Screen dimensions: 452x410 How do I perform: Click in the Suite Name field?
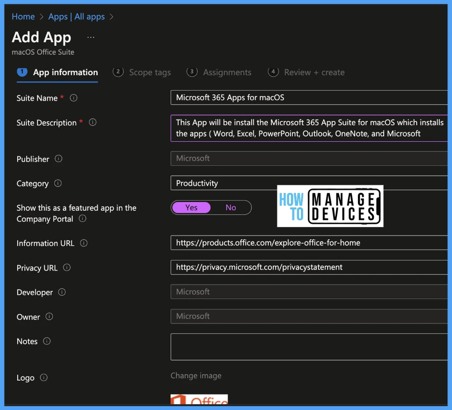point(309,97)
